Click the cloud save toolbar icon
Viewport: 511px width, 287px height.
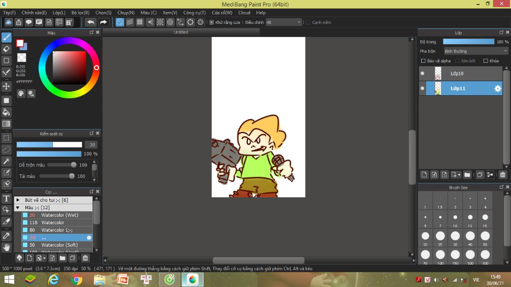8,22
